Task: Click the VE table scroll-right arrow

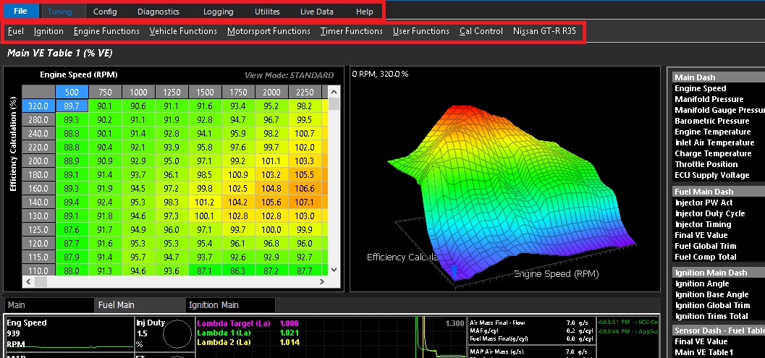Action: click(x=322, y=281)
